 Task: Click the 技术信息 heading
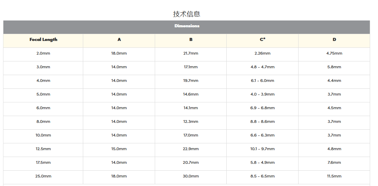(187, 14)
